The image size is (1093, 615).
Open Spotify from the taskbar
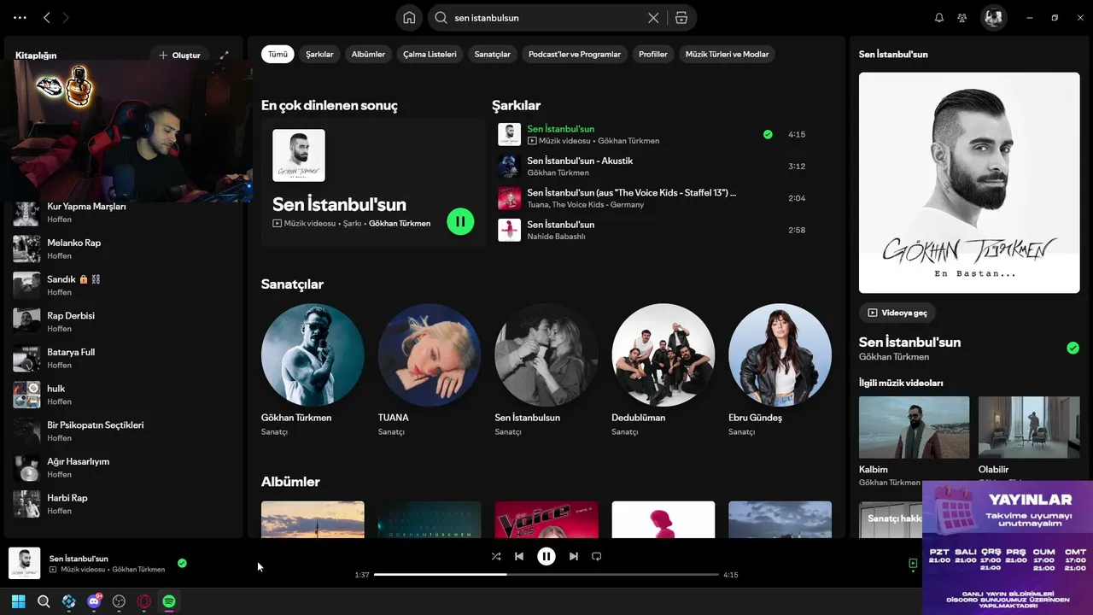tap(169, 601)
